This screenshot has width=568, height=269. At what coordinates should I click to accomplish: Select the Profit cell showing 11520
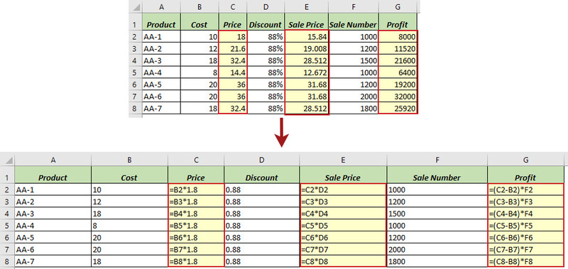coord(398,48)
